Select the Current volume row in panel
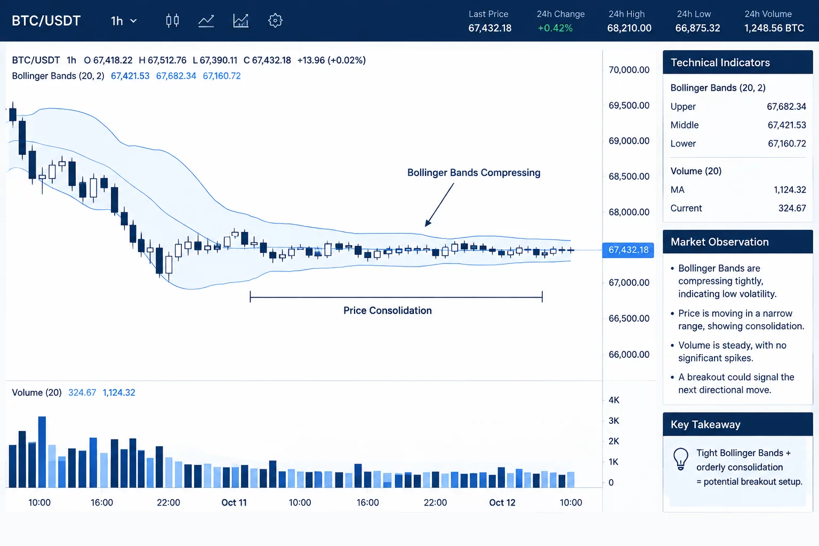 (x=738, y=208)
